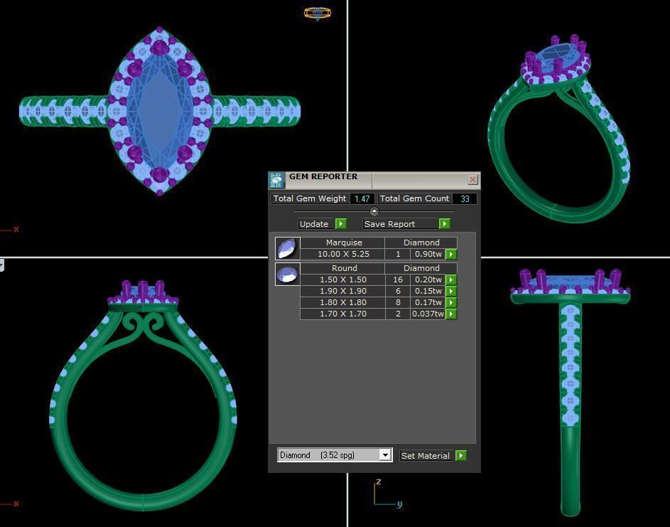Click the Total Gem Weight value 1.47
The image size is (670, 527).
click(x=362, y=198)
